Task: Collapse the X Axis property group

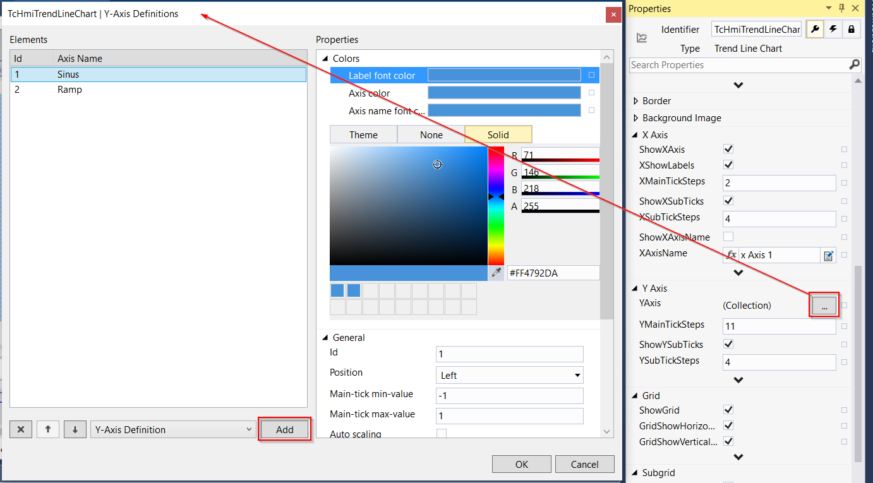Action: [x=636, y=135]
